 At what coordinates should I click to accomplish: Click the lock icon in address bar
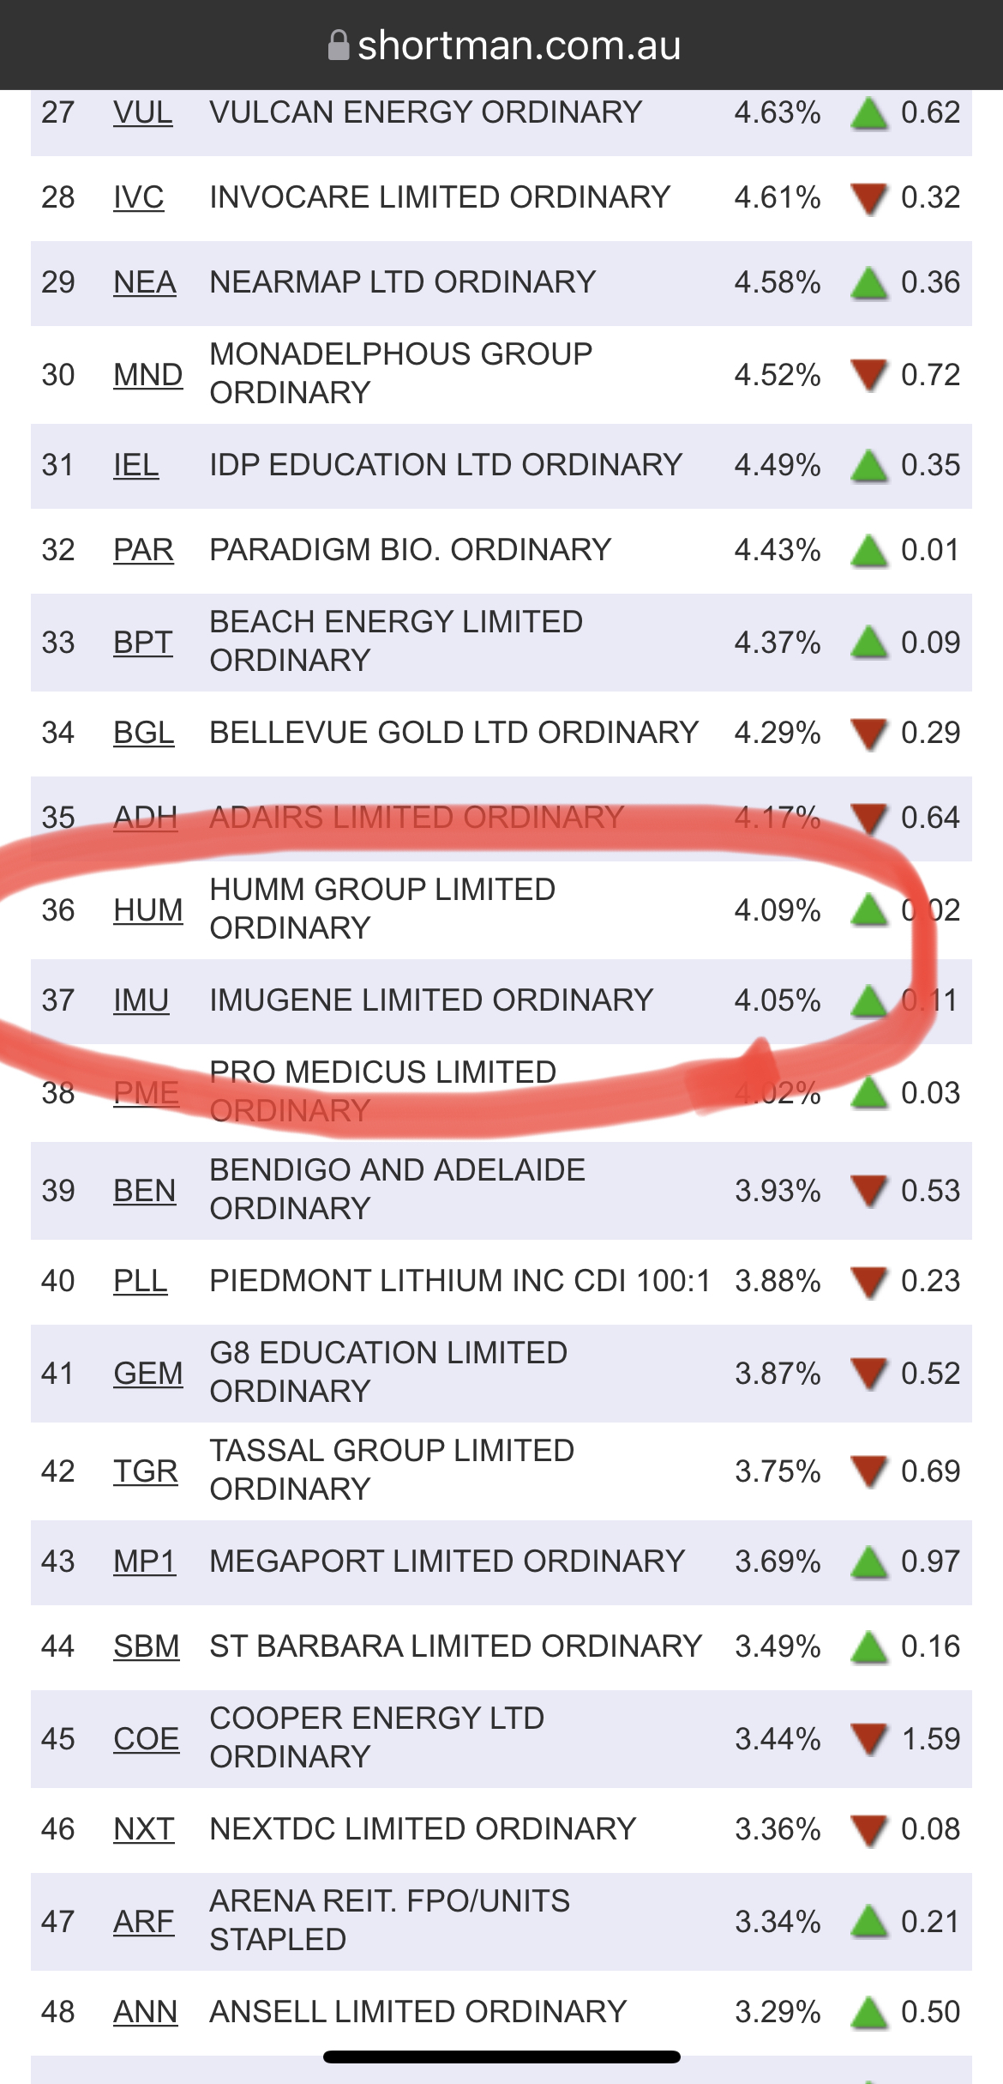[x=339, y=45]
